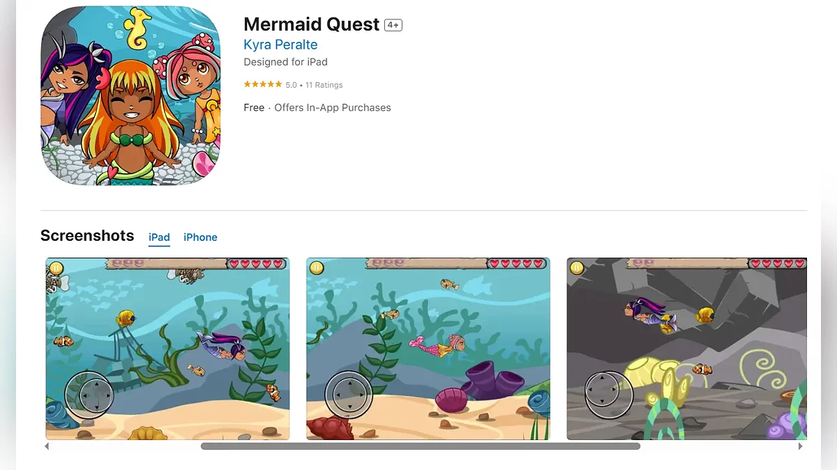
Task: Click the right scroll arrow of screenshots
Action: (800, 446)
